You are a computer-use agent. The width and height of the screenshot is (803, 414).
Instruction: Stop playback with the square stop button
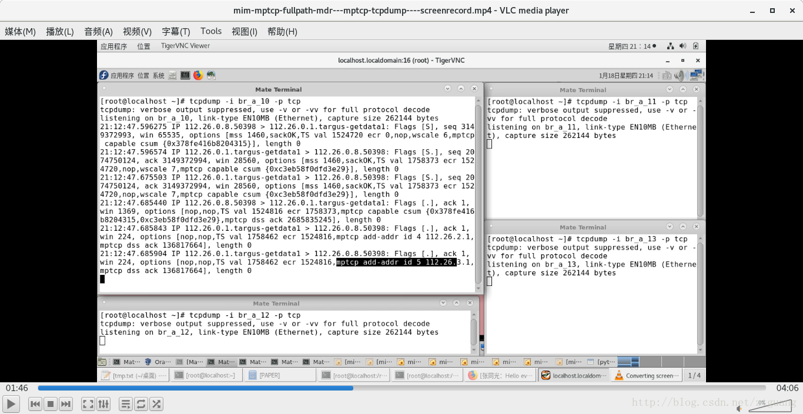click(51, 403)
